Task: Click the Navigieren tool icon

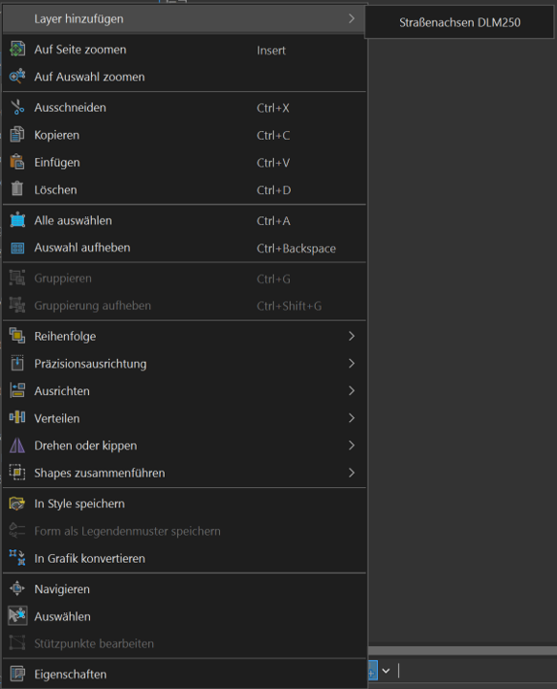Action: point(17,589)
